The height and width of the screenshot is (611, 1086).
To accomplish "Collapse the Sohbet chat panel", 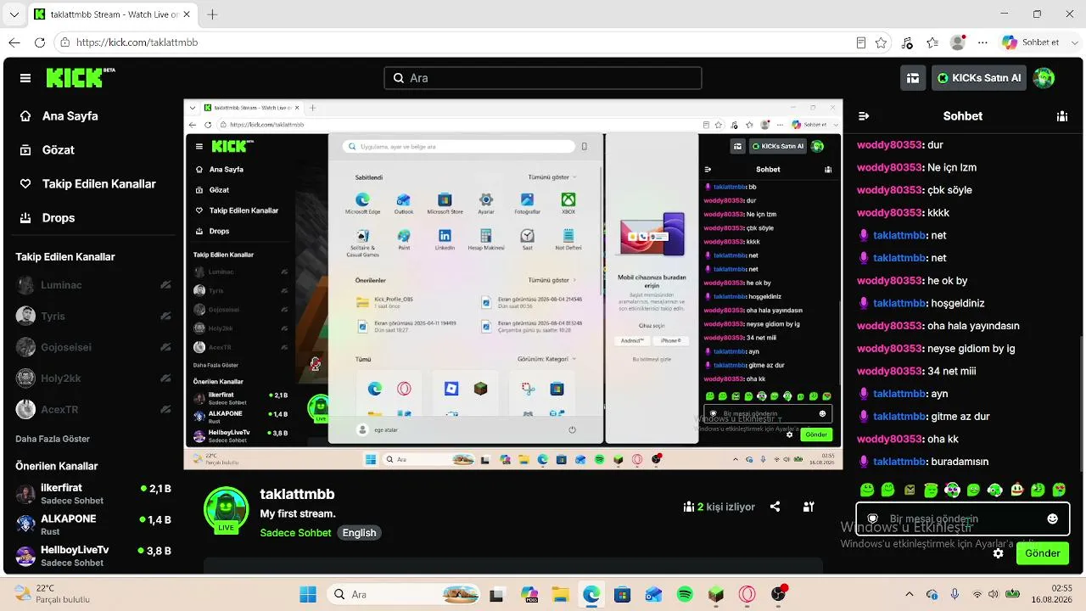I will (x=864, y=116).
